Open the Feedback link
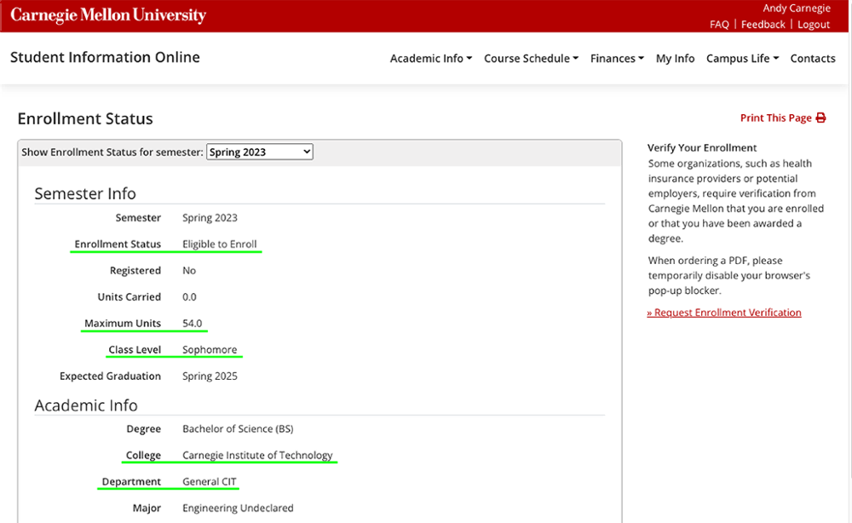Image resolution: width=852 pixels, height=523 pixels. coord(763,25)
